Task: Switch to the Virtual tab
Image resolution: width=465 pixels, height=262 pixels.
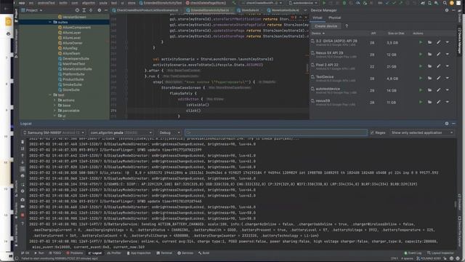Action: [x=317, y=17]
